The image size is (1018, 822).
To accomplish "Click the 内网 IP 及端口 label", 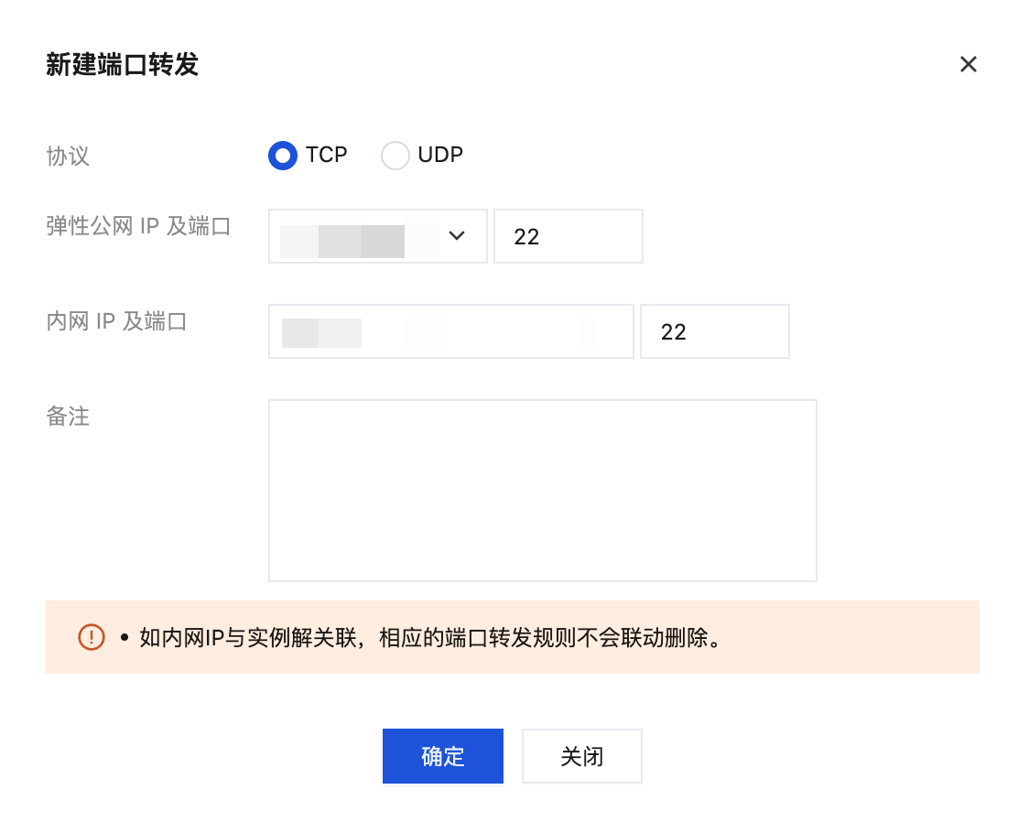I will click(x=116, y=321).
